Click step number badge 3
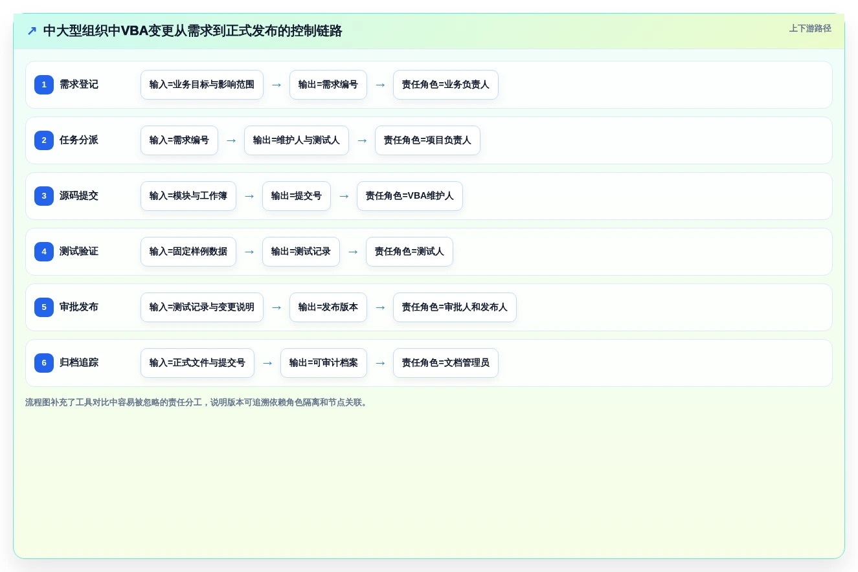The height and width of the screenshot is (572, 858). click(x=44, y=196)
